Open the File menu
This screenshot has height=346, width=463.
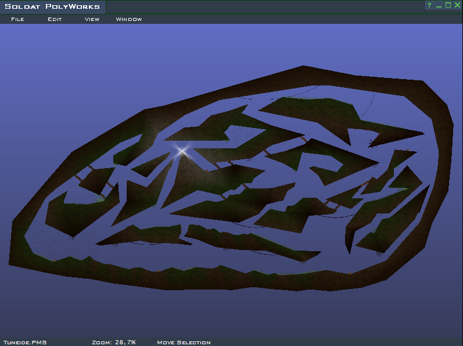pyautogui.click(x=17, y=19)
